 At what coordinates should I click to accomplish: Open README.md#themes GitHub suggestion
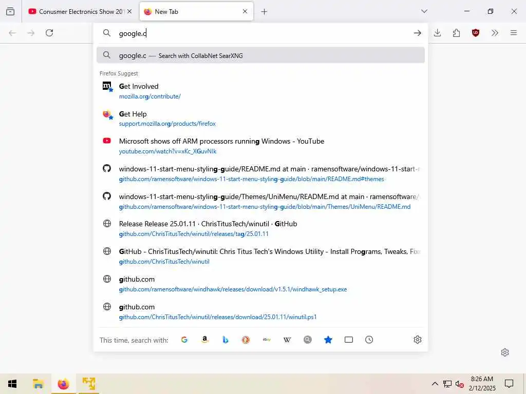point(260,174)
